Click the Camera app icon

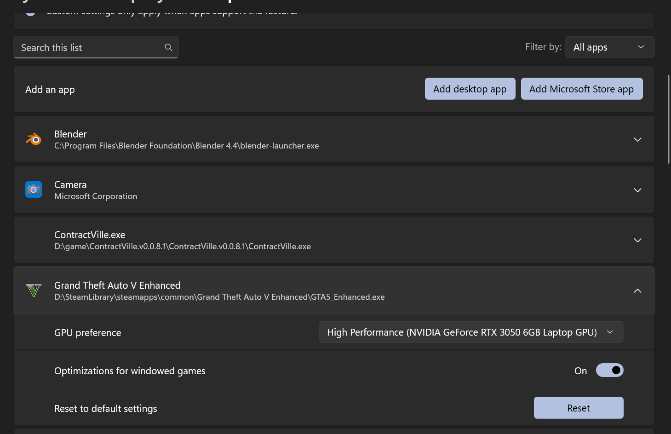(x=34, y=189)
